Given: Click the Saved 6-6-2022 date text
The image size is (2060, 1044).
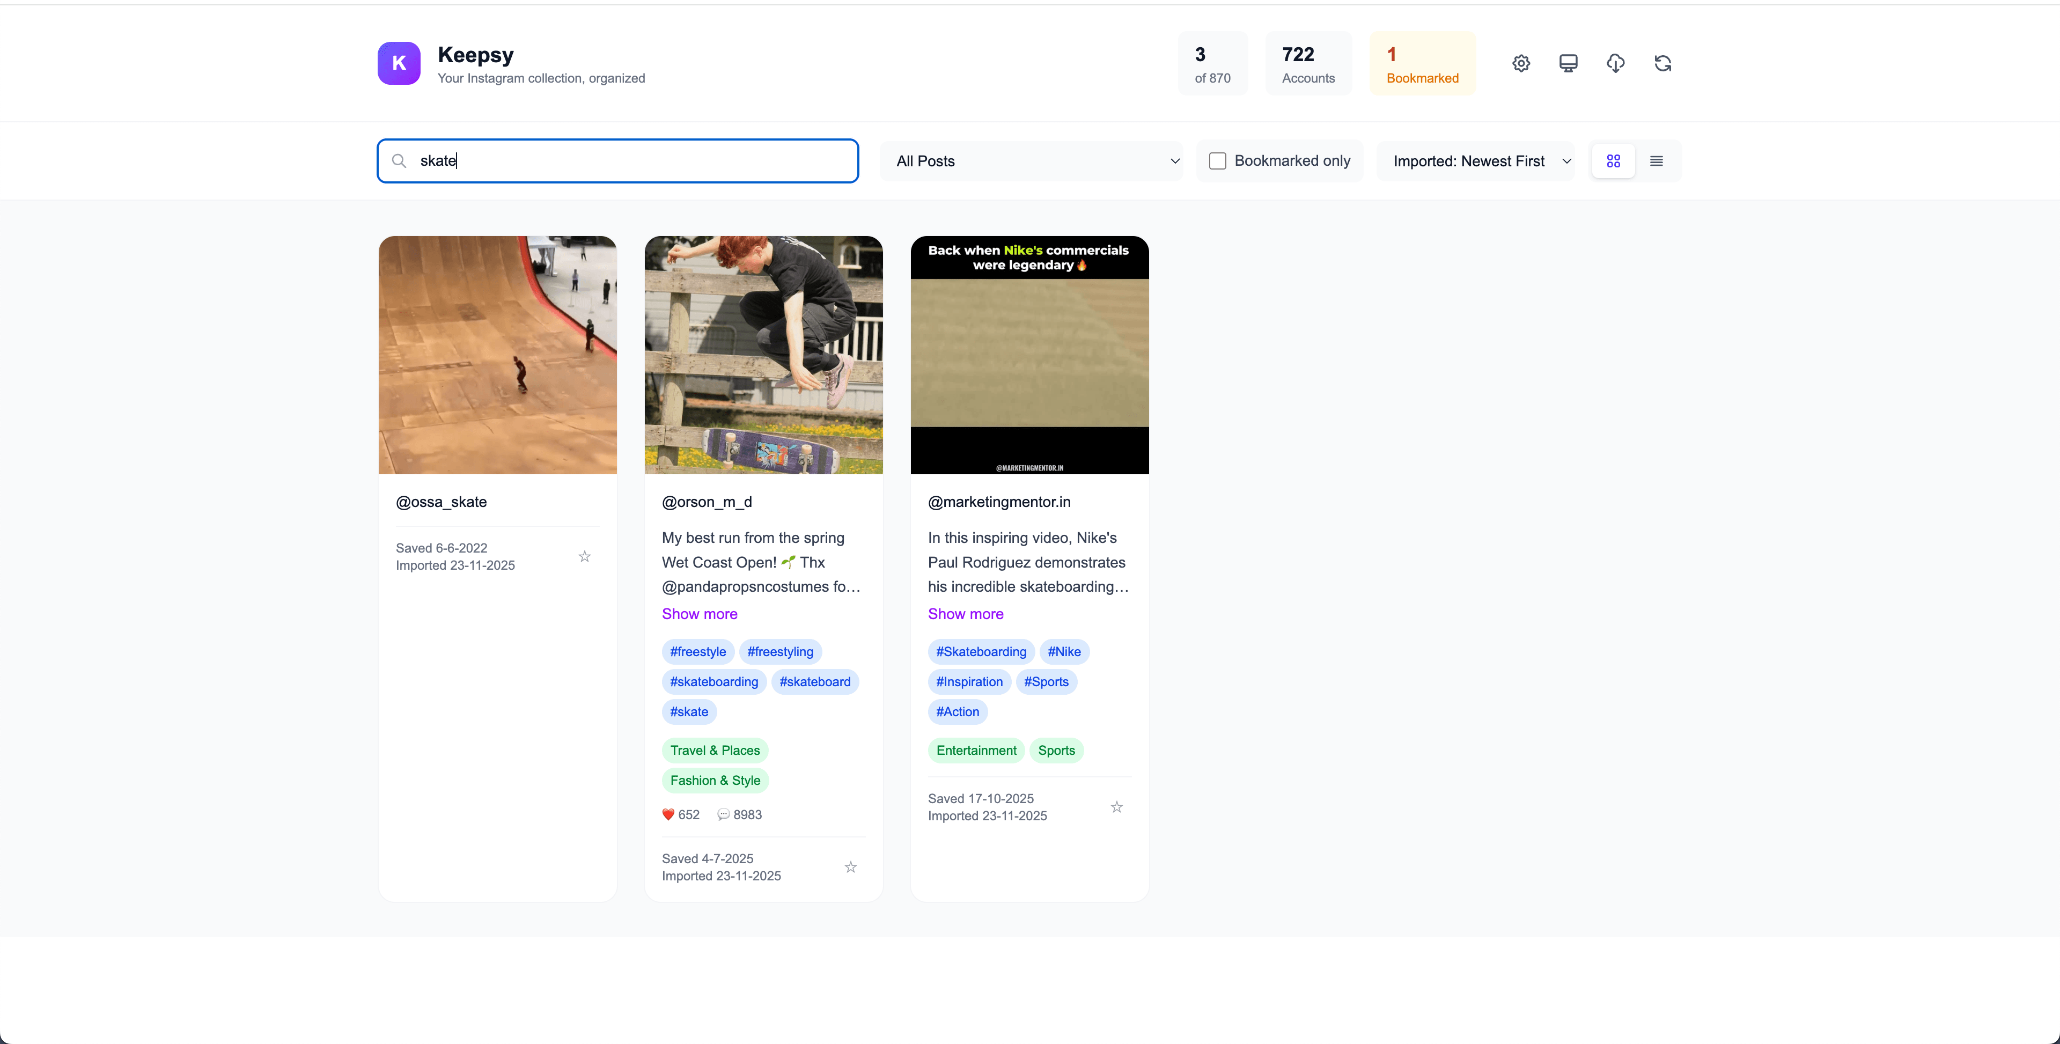Looking at the screenshot, I should pyautogui.click(x=442, y=548).
